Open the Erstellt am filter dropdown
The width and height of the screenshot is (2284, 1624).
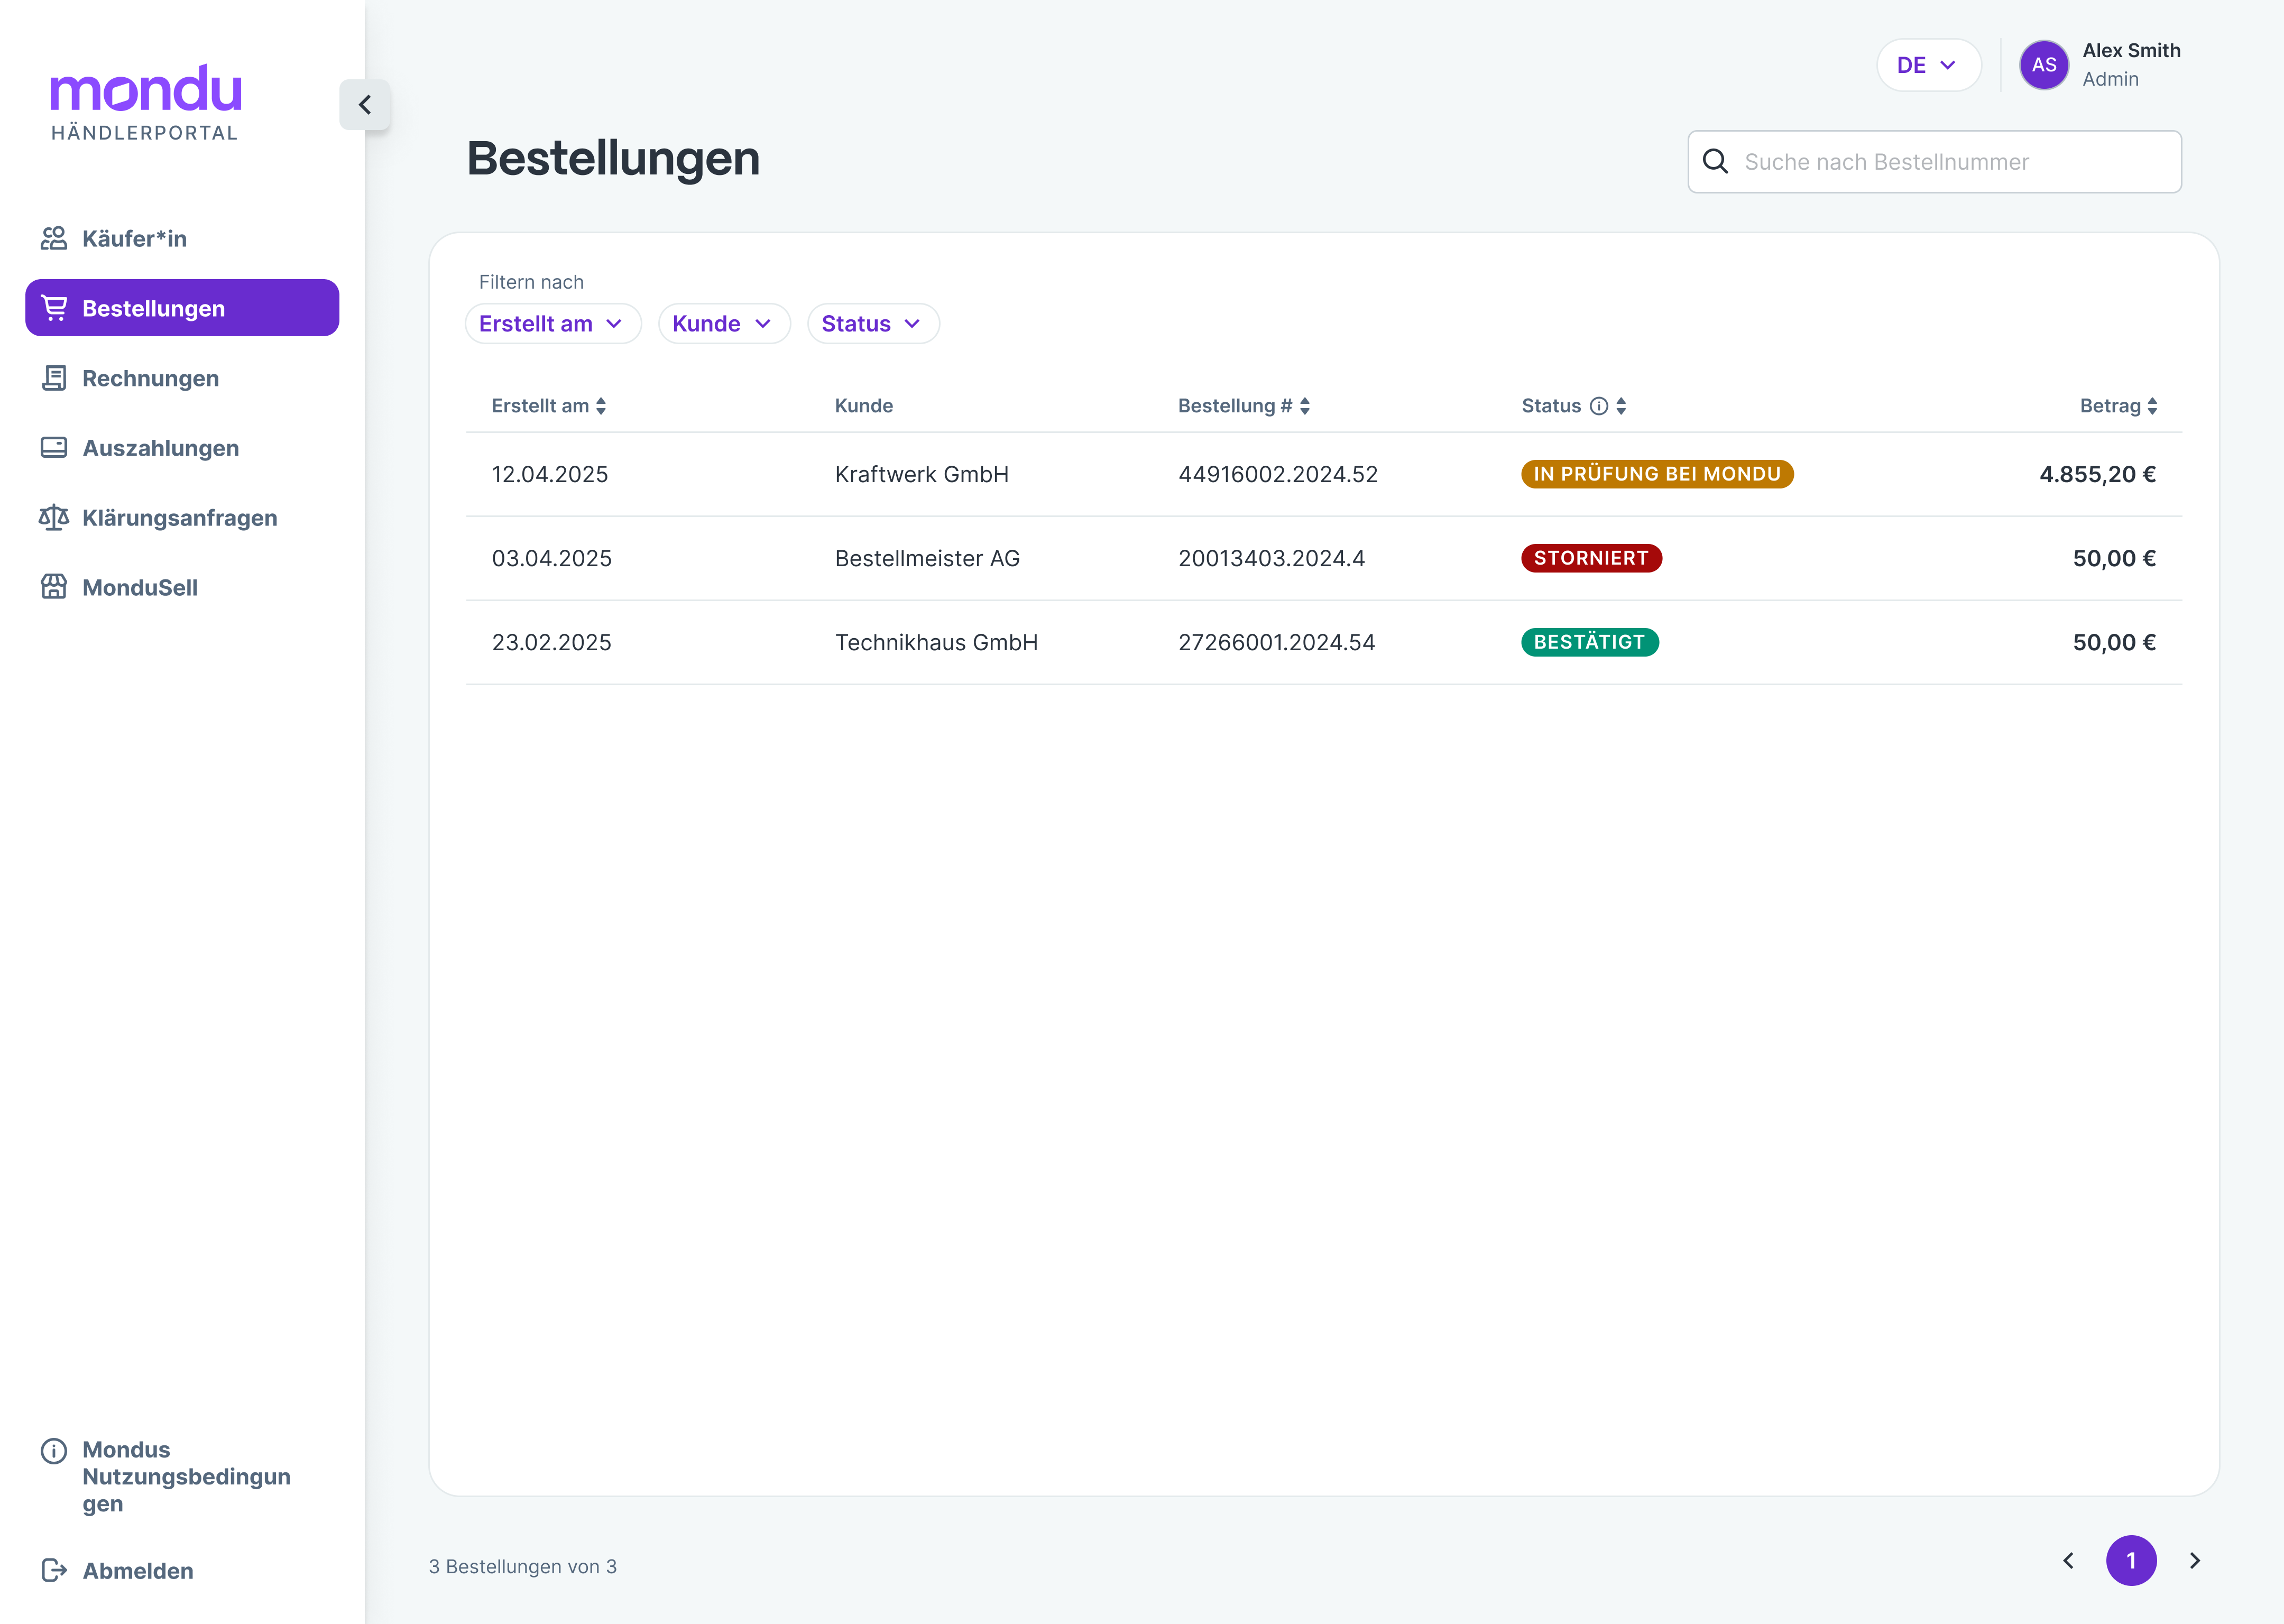[x=552, y=324]
